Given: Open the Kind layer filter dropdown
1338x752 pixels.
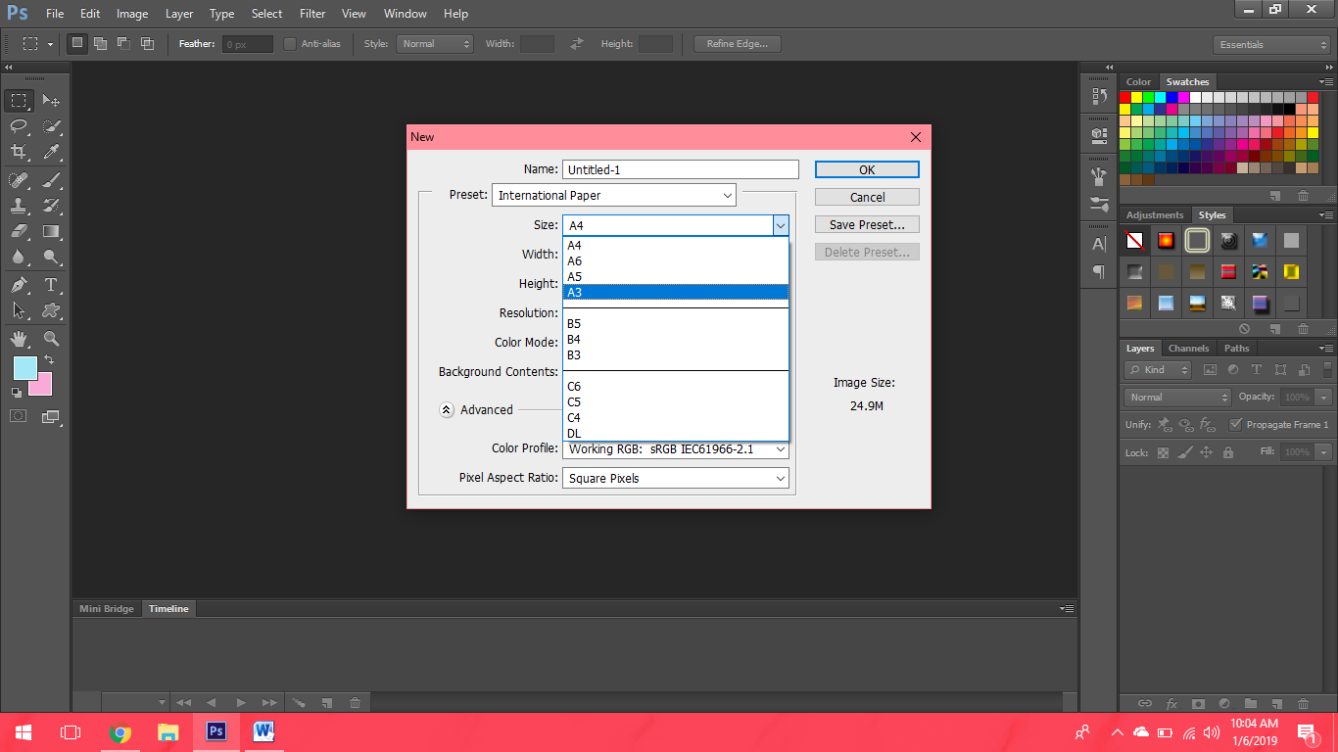Looking at the screenshot, I should (x=1158, y=370).
